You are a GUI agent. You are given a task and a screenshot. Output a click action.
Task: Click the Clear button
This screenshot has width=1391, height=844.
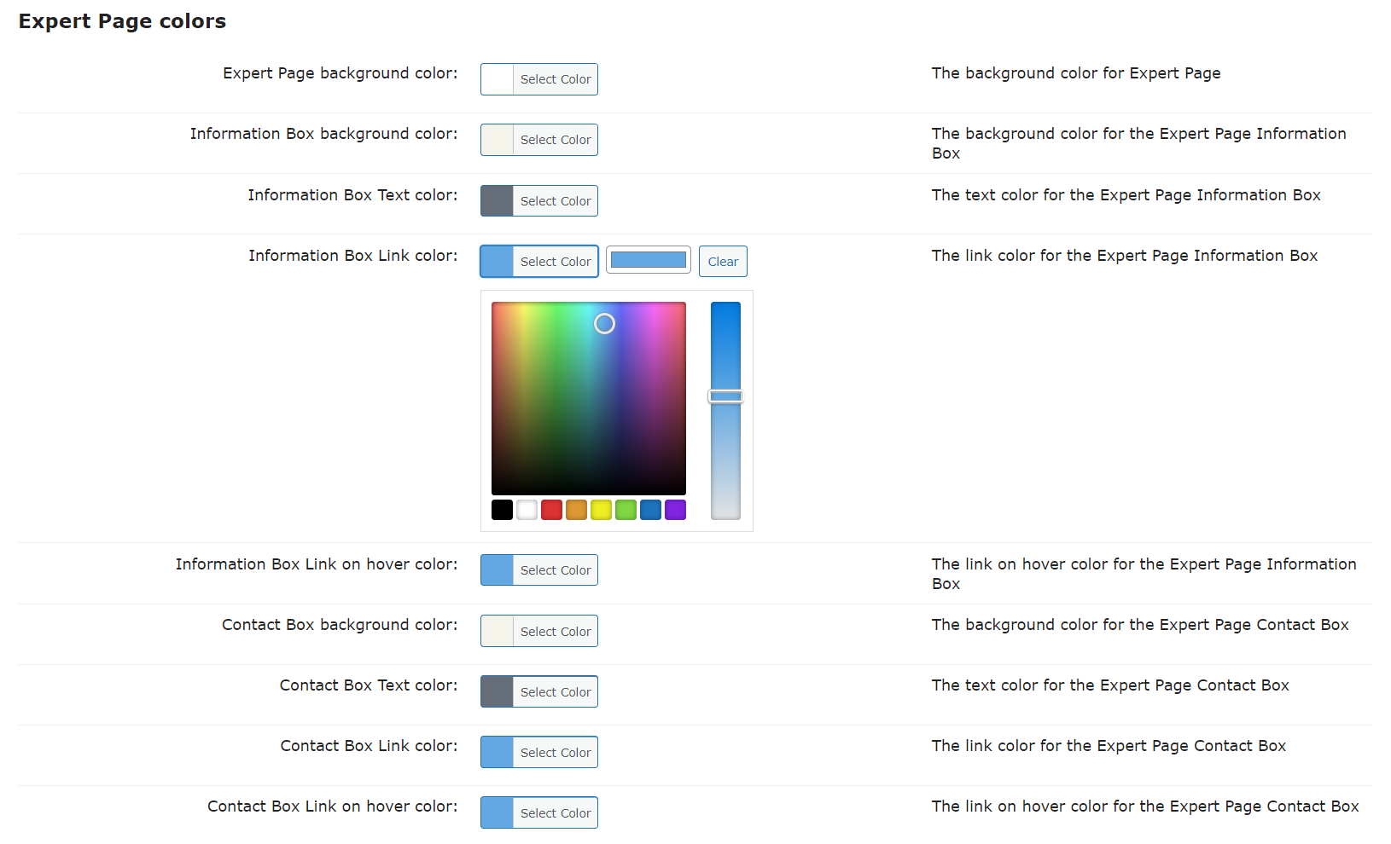pos(723,262)
